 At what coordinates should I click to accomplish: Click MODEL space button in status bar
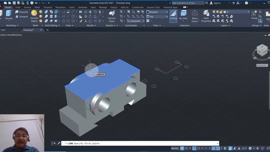175,148
